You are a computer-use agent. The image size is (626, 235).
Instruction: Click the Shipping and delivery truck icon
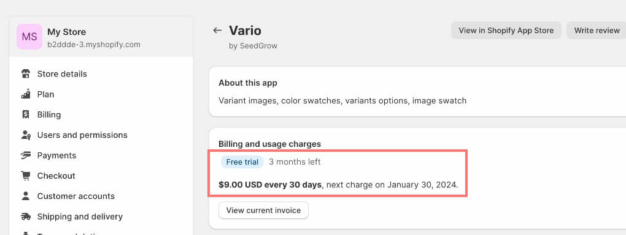26,217
